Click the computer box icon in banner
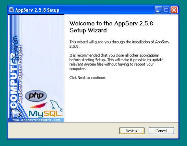 [x=15, y=113]
